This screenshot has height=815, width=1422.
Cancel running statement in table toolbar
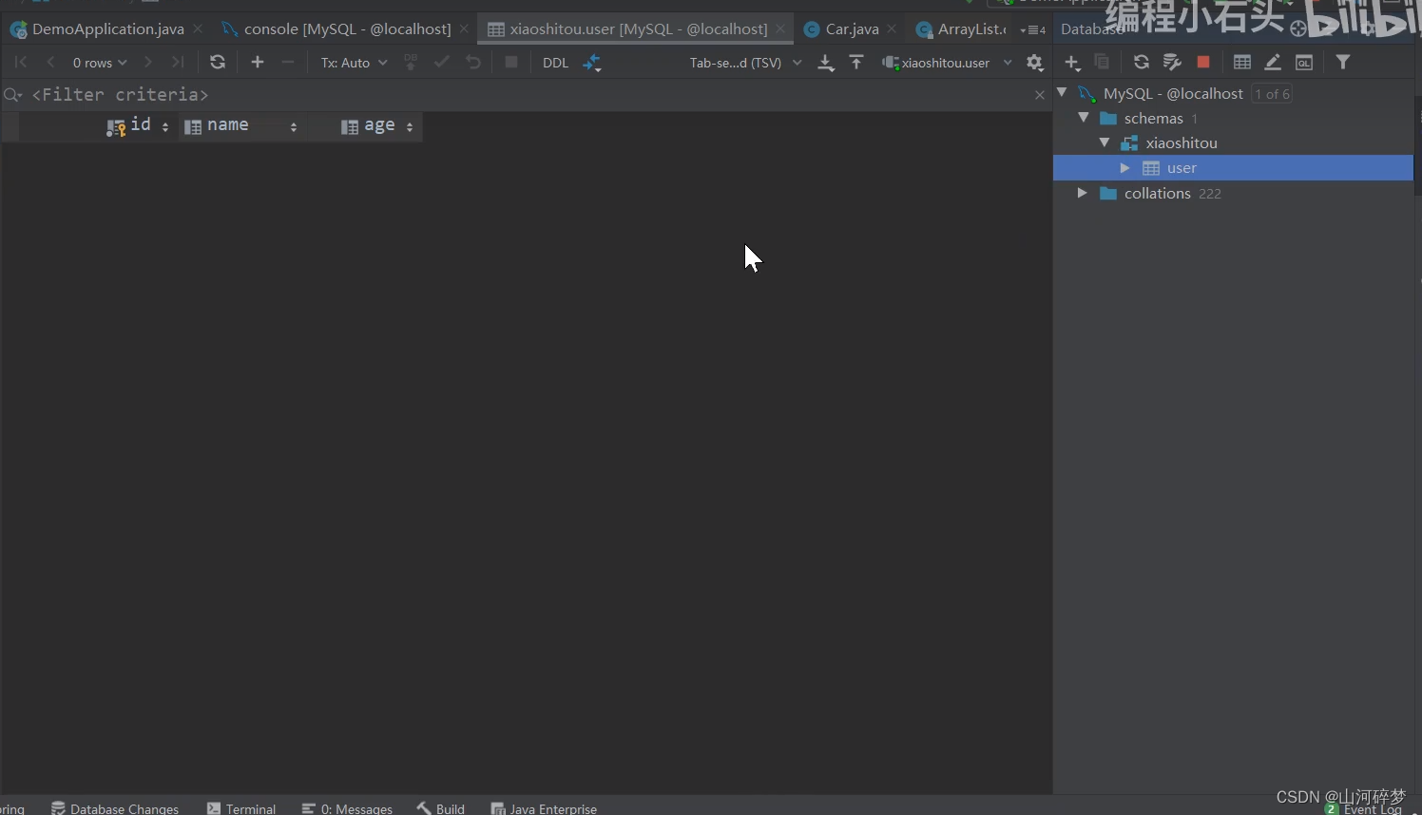pyautogui.click(x=511, y=63)
